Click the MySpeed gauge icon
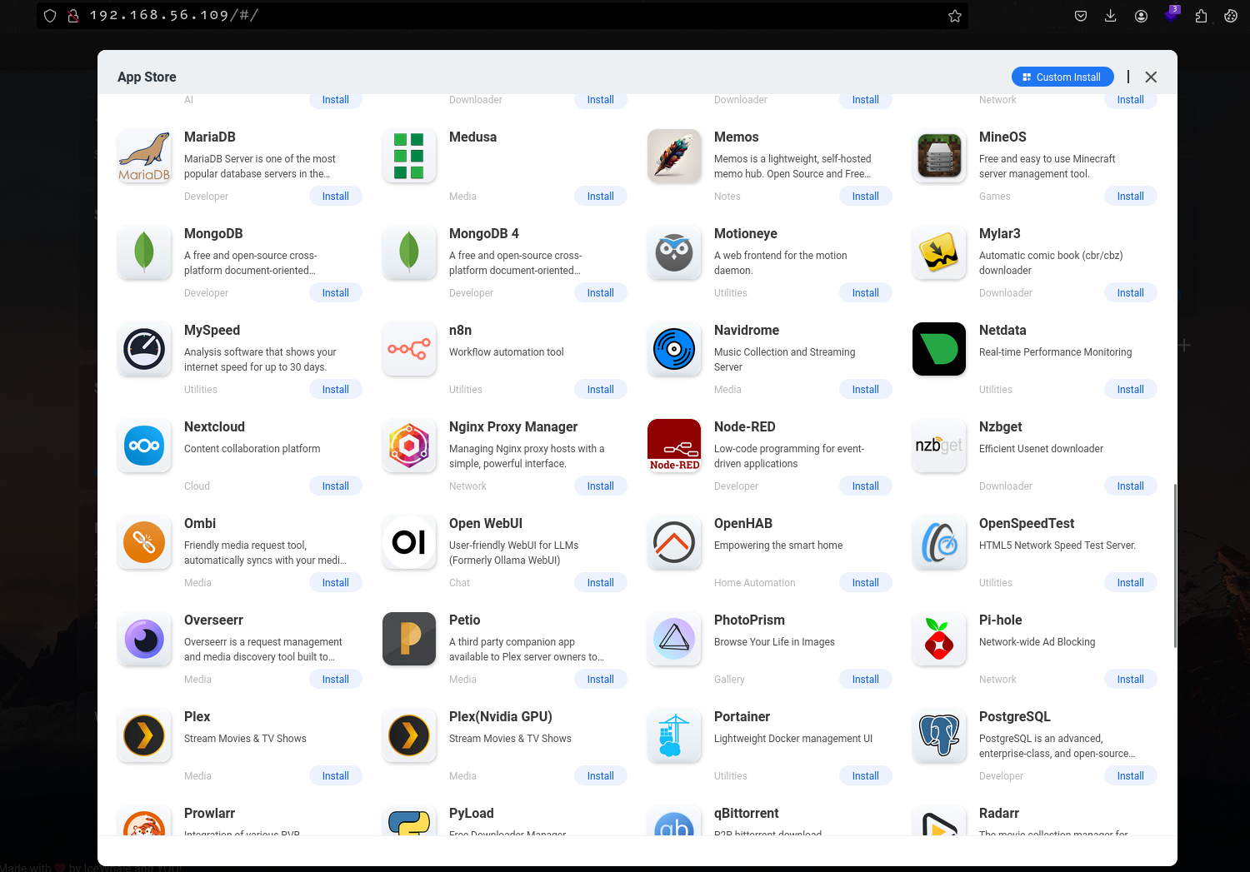Screen dimensions: 1250x872 [x=144, y=349]
